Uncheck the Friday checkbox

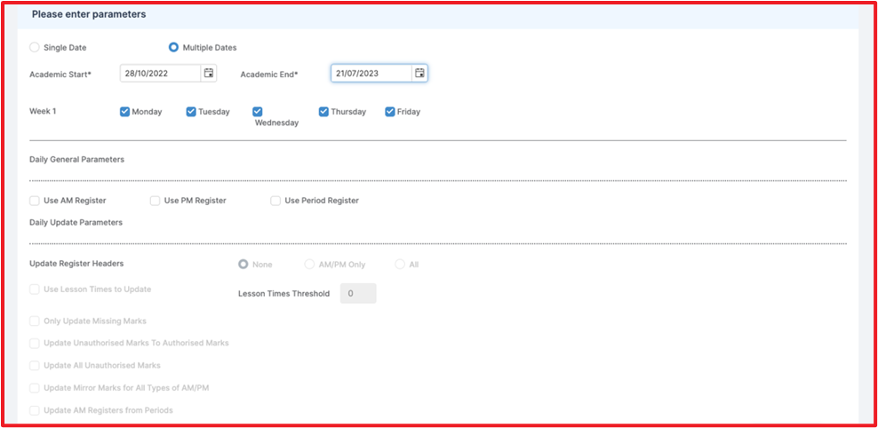[x=390, y=111]
